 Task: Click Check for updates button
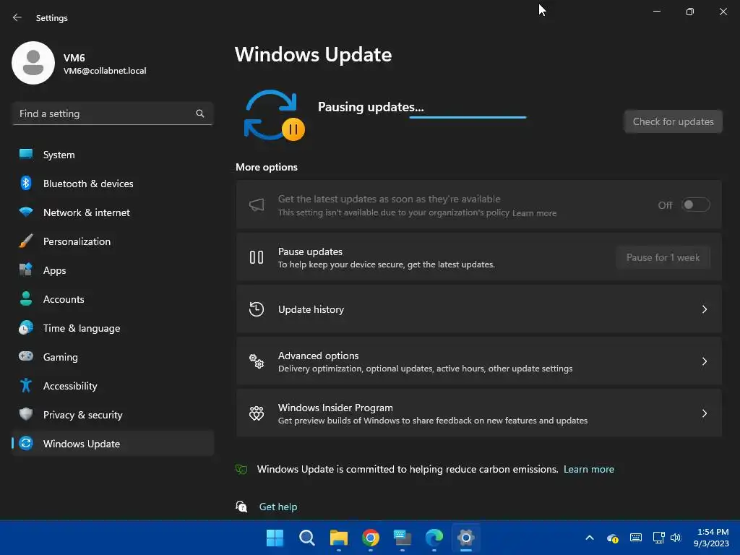click(673, 121)
